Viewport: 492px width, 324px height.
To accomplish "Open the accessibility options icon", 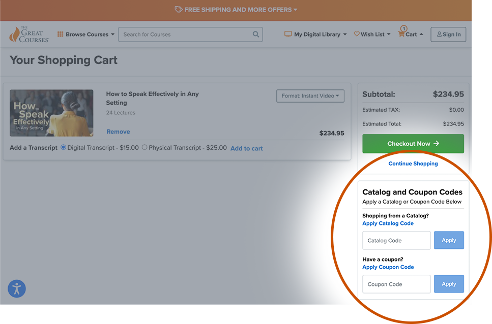I will (17, 288).
